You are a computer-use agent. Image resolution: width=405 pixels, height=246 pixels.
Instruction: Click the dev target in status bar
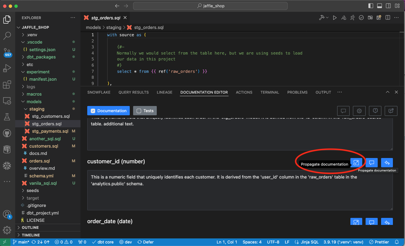tap(126, 242)
